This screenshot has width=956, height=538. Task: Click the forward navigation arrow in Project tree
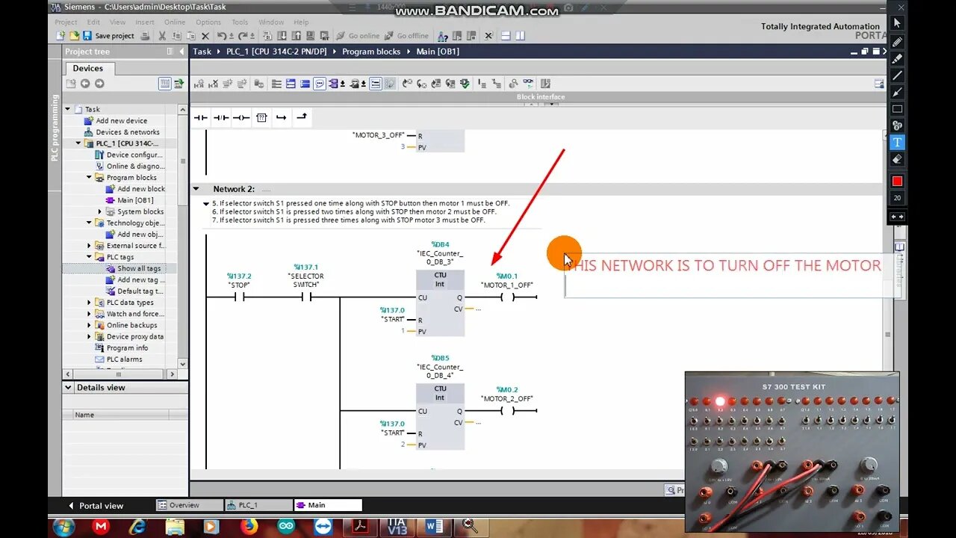pyautogui.click(x=99, y=84)
